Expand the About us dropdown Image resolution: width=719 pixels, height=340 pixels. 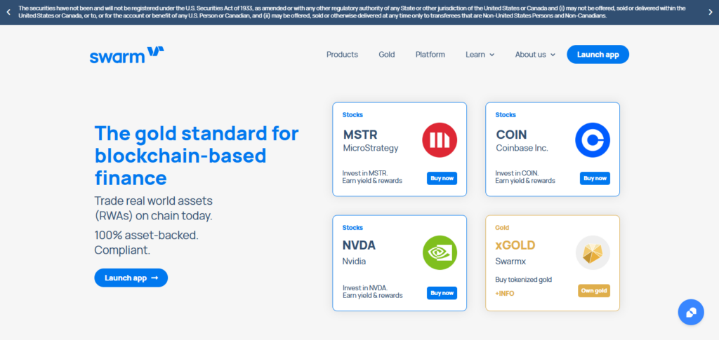point(535,55)
